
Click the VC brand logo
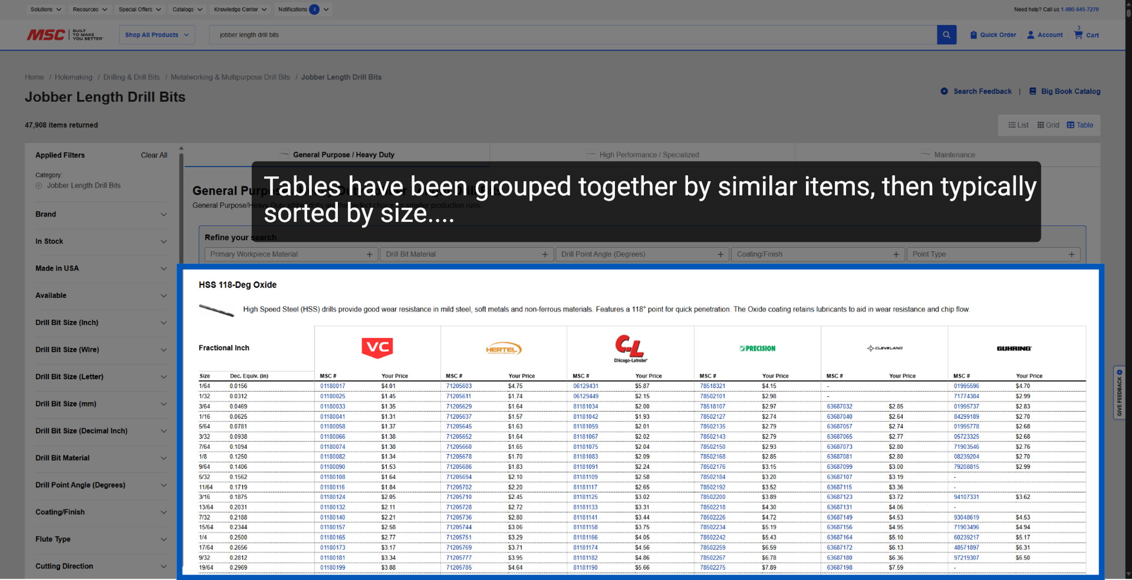[x=377, y=348]
